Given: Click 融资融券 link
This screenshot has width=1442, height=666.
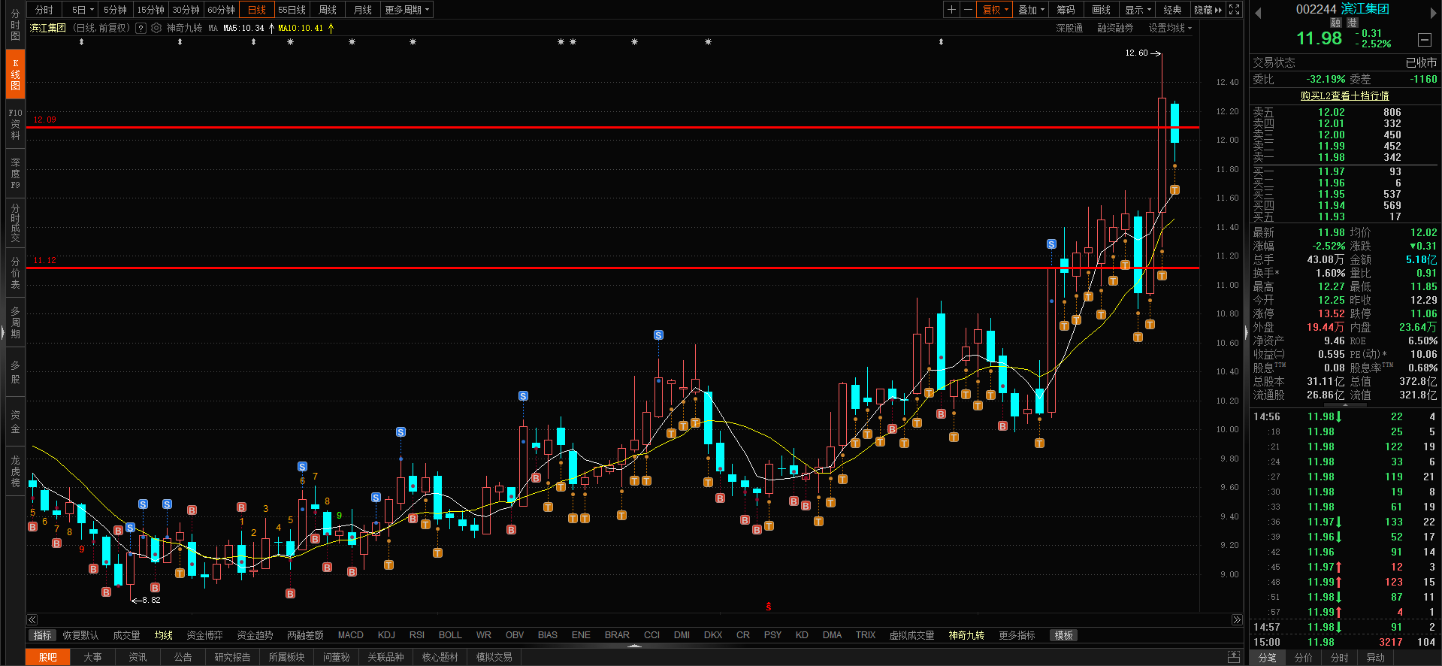Looking at the screenshot, I should (1115, 28).
